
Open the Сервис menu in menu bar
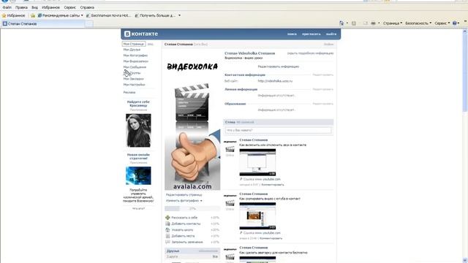(70, 7)
